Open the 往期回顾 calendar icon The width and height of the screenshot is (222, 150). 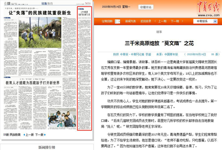(117, 21)
